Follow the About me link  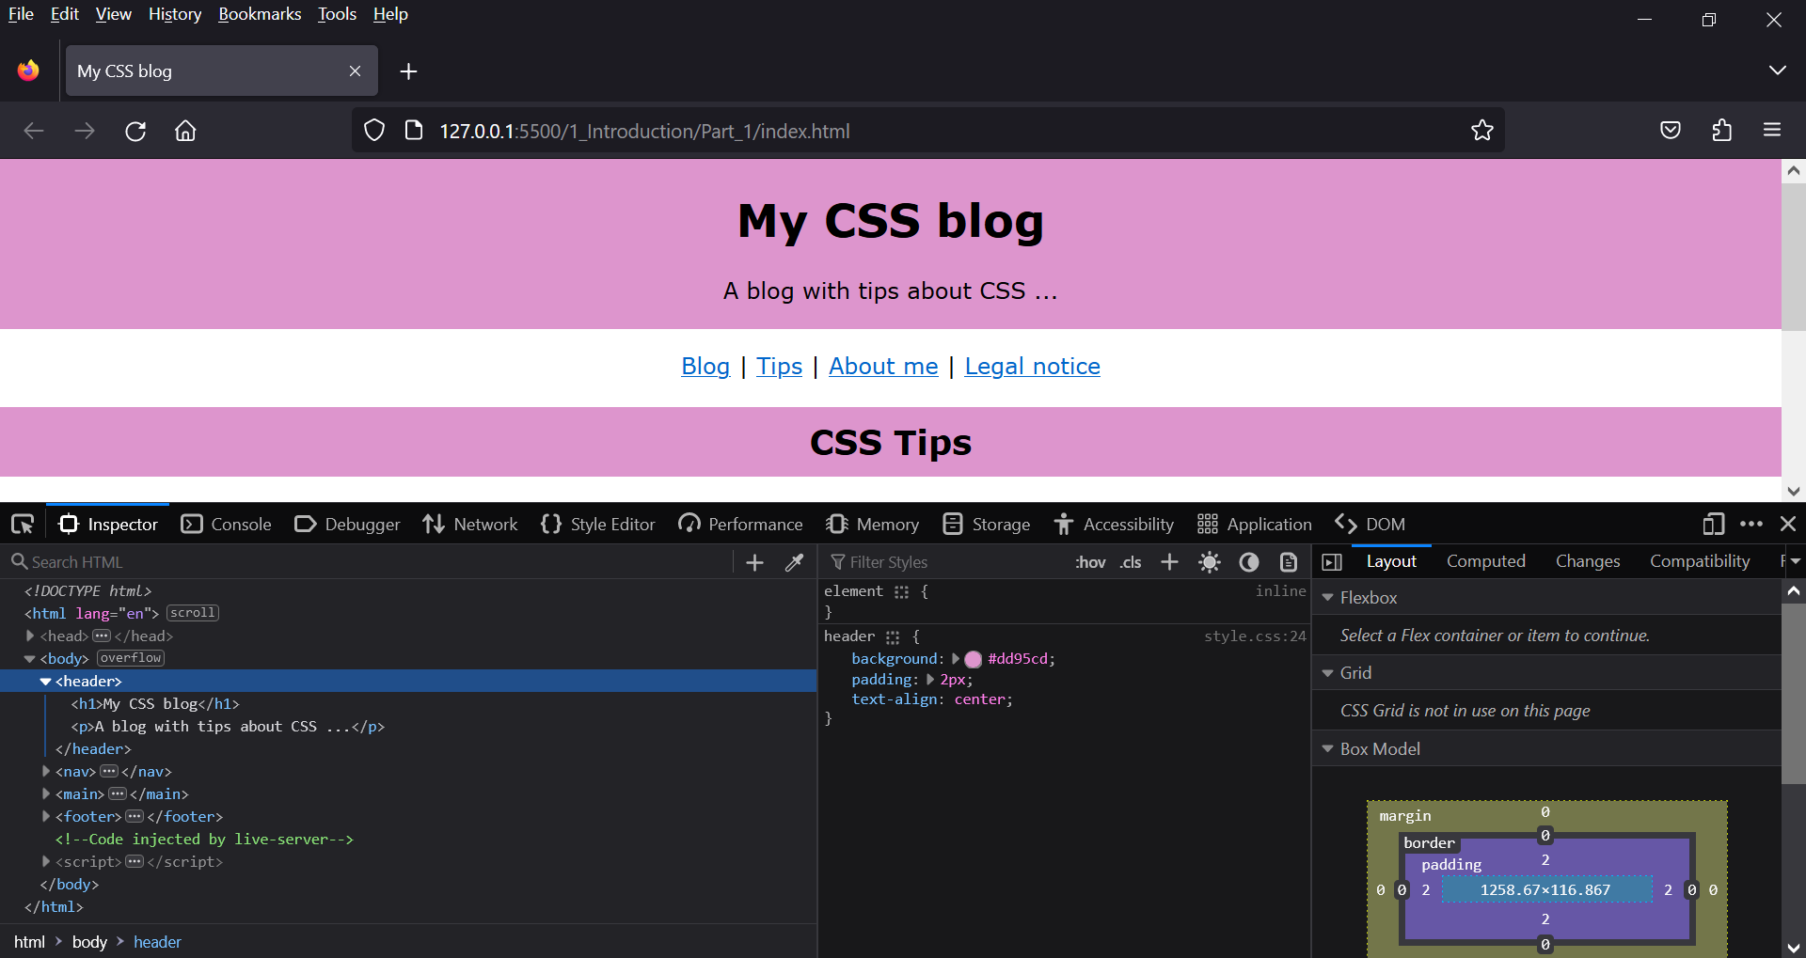point(883,367)
